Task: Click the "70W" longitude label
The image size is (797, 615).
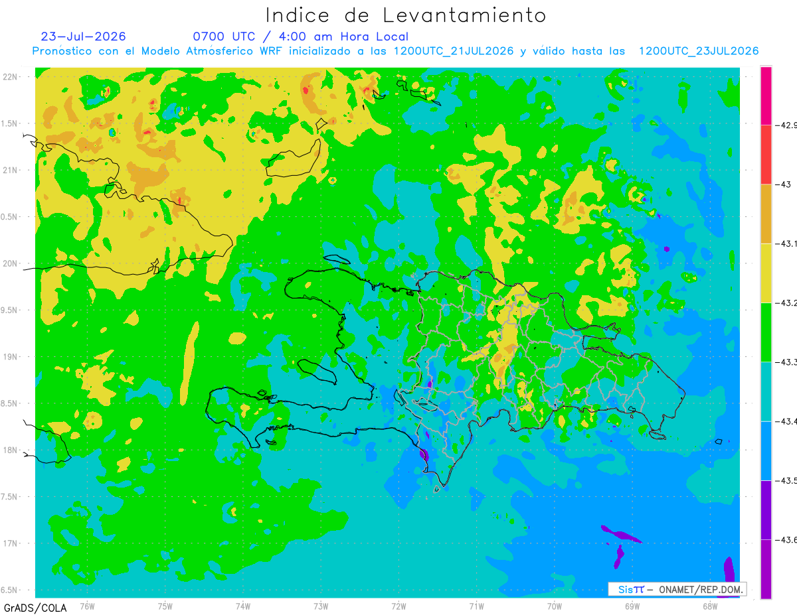Action: click(554, 606)
